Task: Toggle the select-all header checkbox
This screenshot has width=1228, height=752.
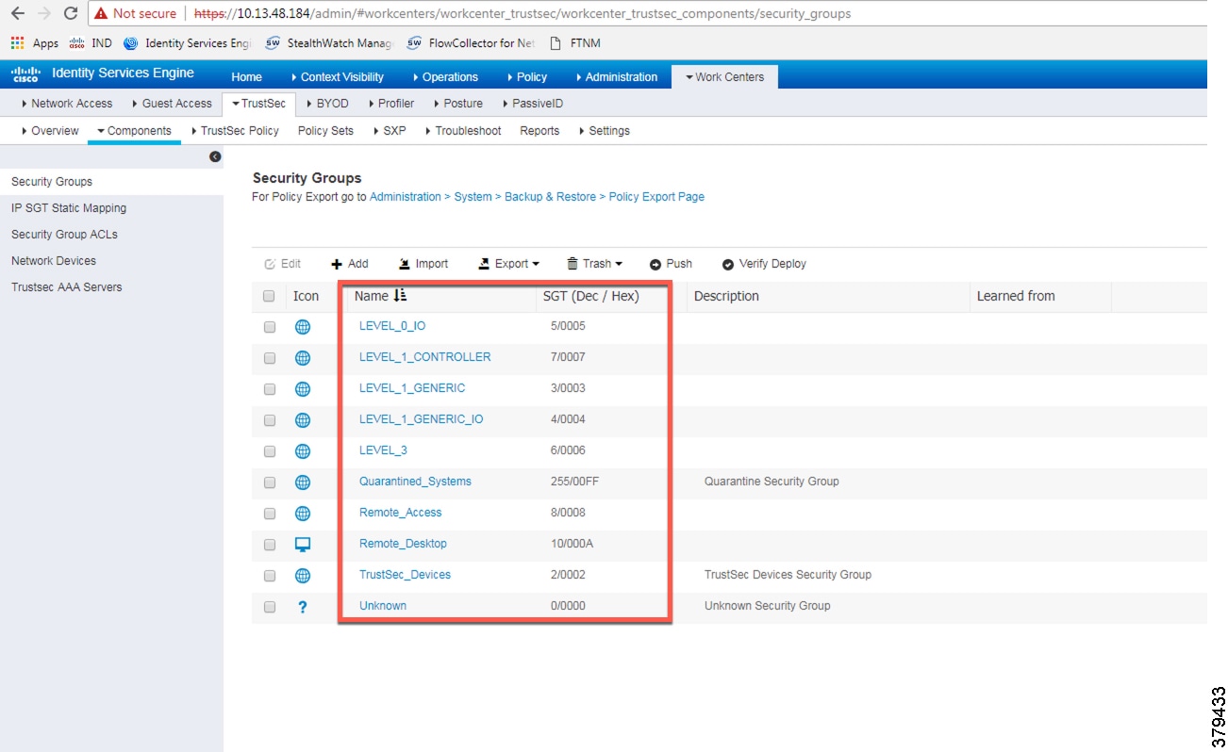Action: pos(269,296)
